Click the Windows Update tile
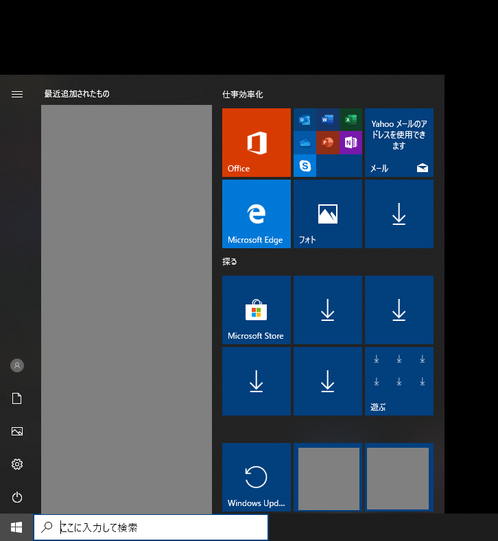 (x=256, y=477)
